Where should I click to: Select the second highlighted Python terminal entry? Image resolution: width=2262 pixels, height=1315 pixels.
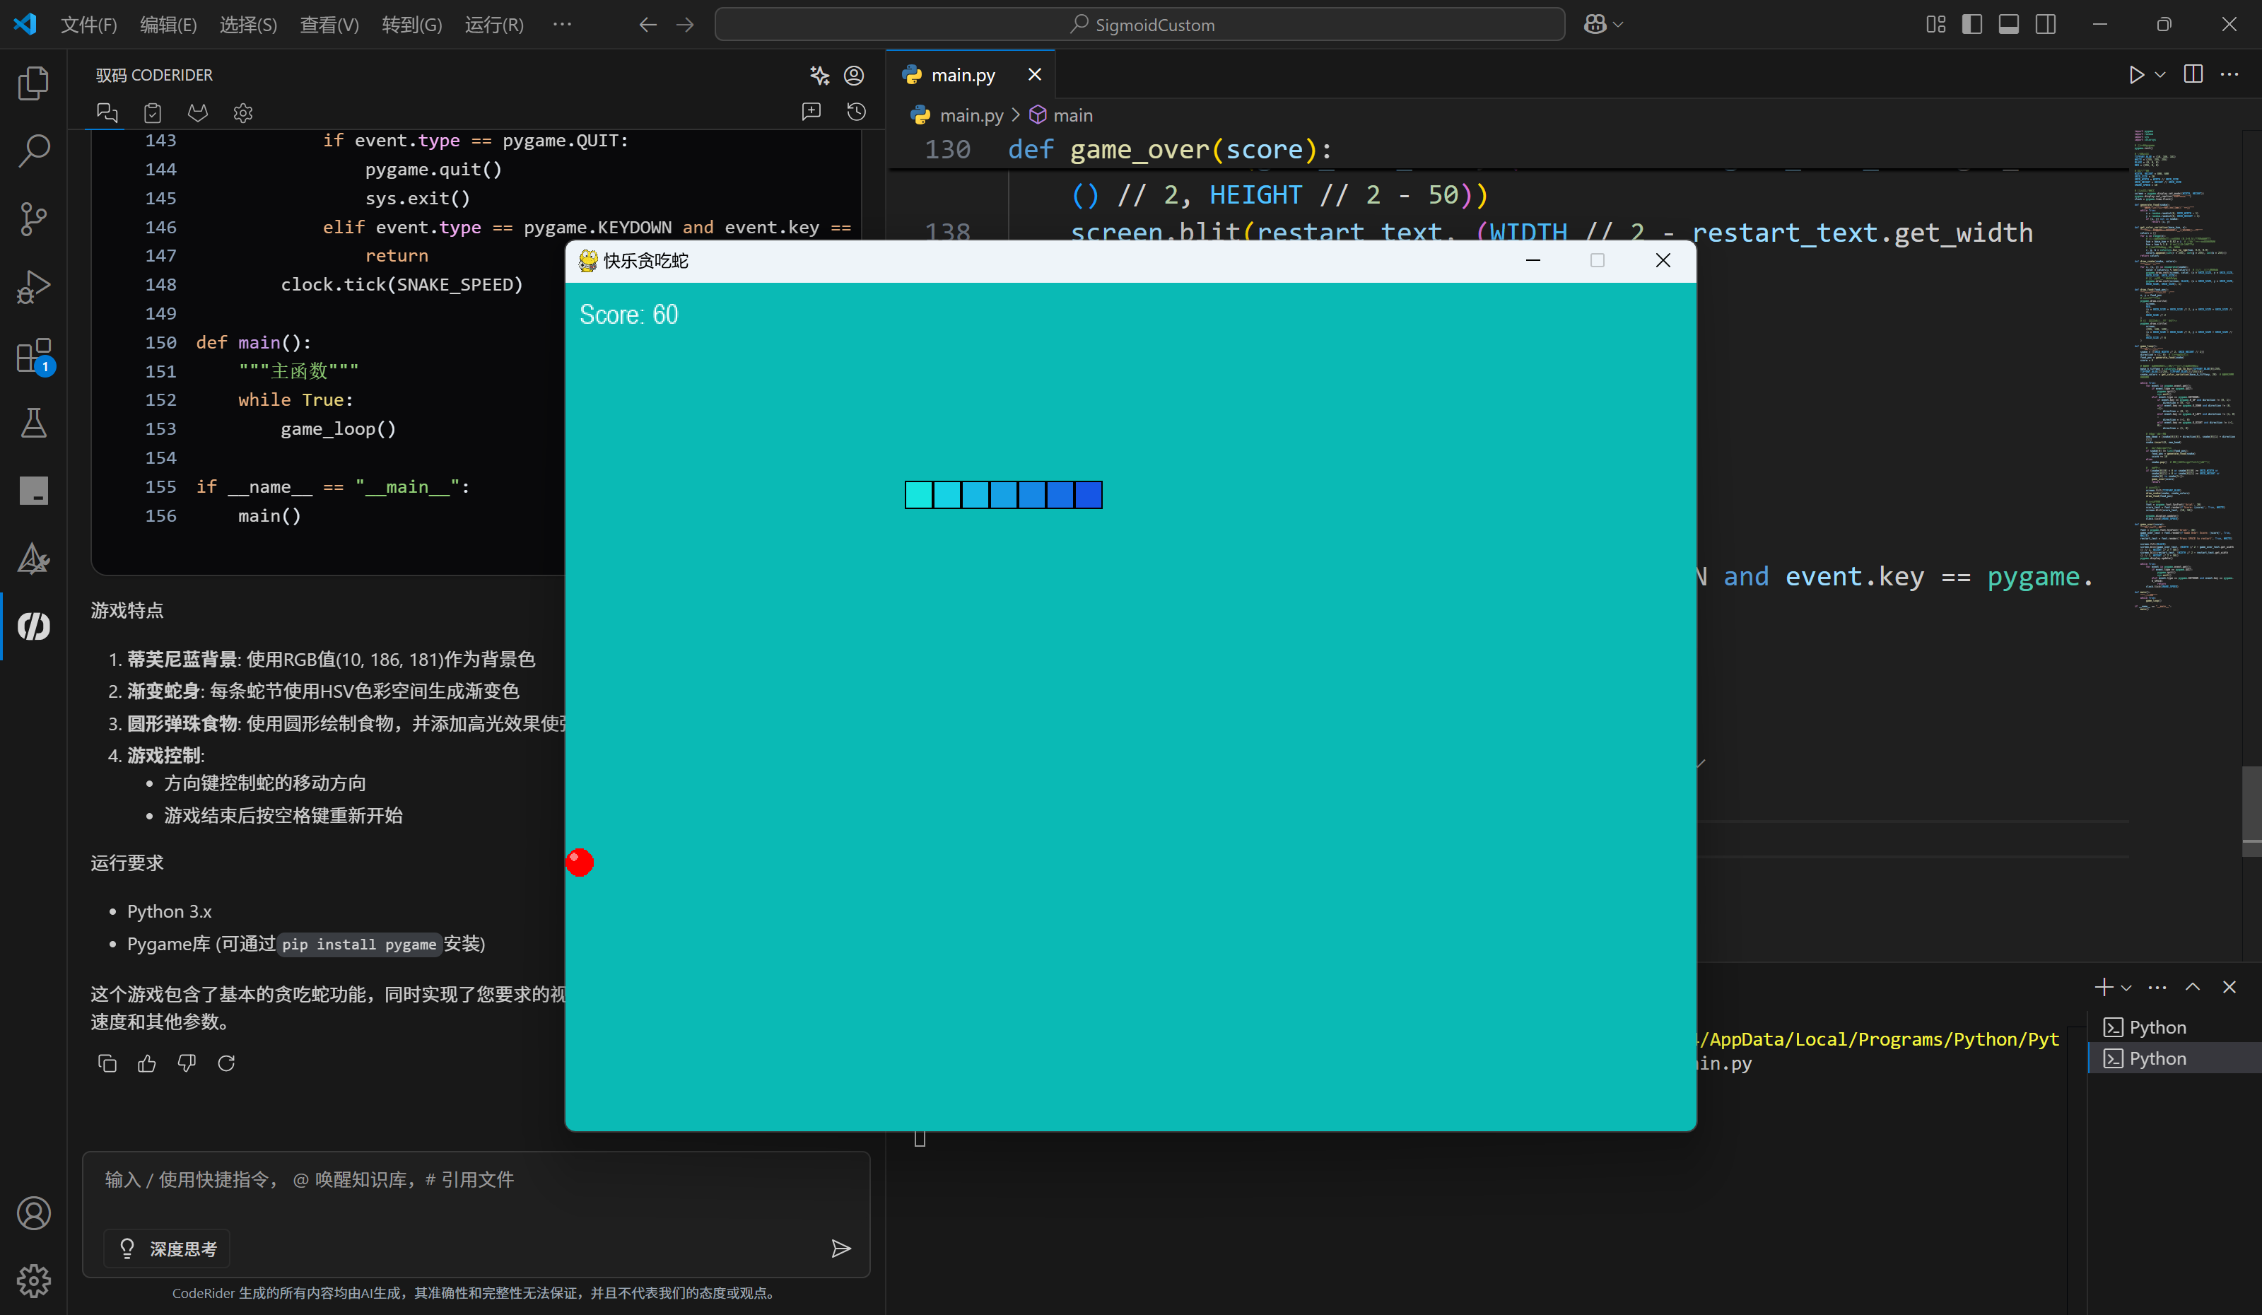[x=2173, y=1058]
